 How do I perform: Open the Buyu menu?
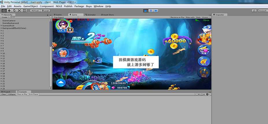89,6
